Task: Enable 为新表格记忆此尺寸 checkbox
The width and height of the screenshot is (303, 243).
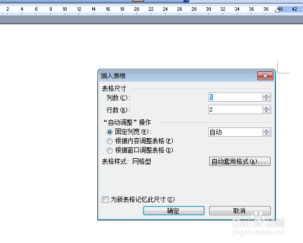Action: click(105, 199)
